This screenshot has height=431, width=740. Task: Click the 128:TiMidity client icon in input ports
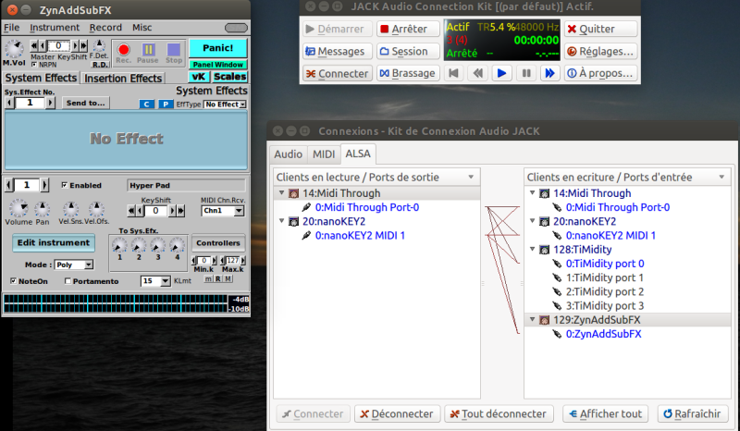[544, 249]
